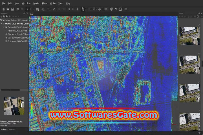Image resolution: width=203 pixels, height=135 pixels.
Task: Click the photo preview above P1010293 filename
Action: (x=14, y=106)
